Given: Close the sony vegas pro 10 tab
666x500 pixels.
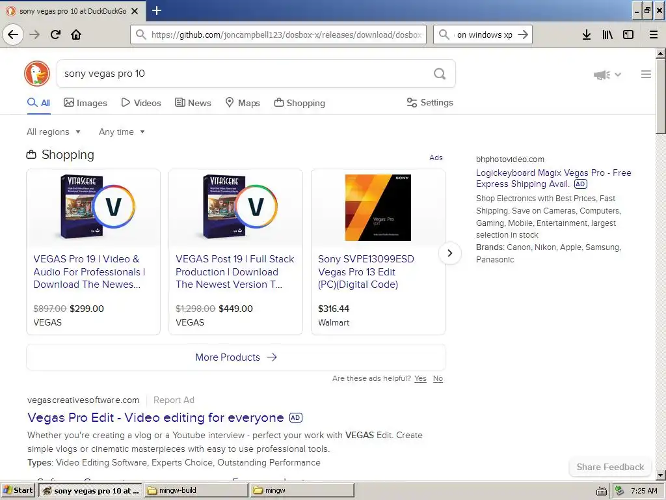Looking at the screenshot, I should 135,11.
